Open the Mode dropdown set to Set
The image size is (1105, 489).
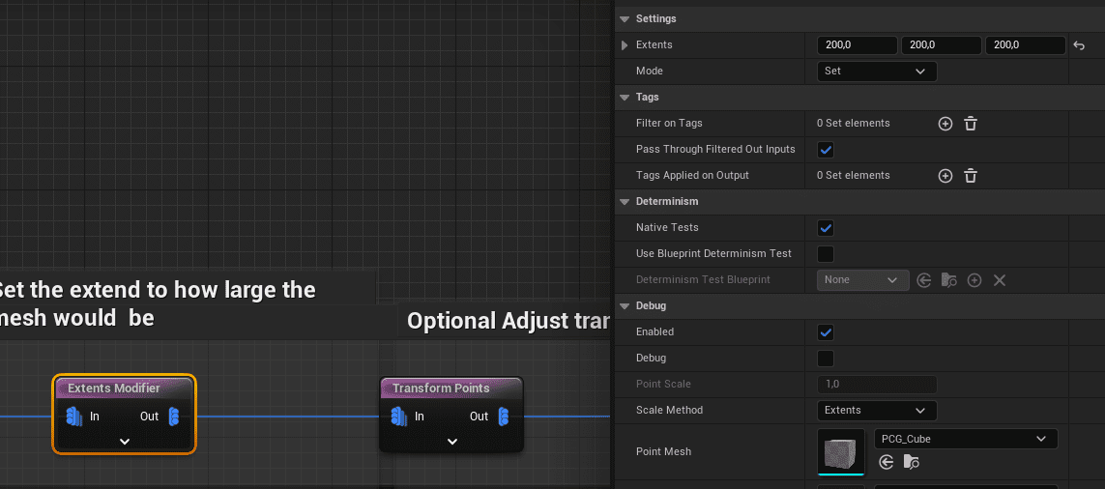point(877,72)
